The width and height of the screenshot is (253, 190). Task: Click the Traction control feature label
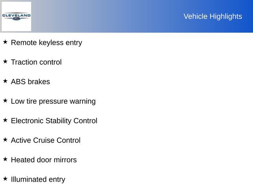point(36,62)
